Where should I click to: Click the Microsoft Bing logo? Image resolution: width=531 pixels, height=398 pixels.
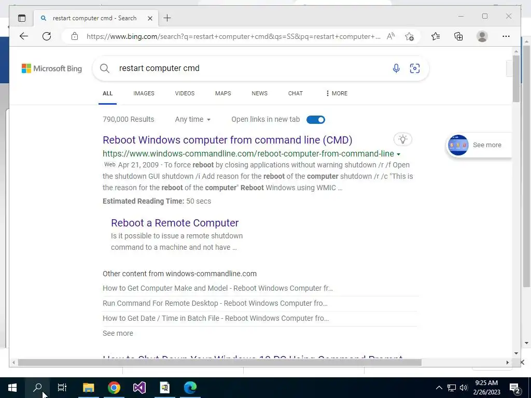52,68
